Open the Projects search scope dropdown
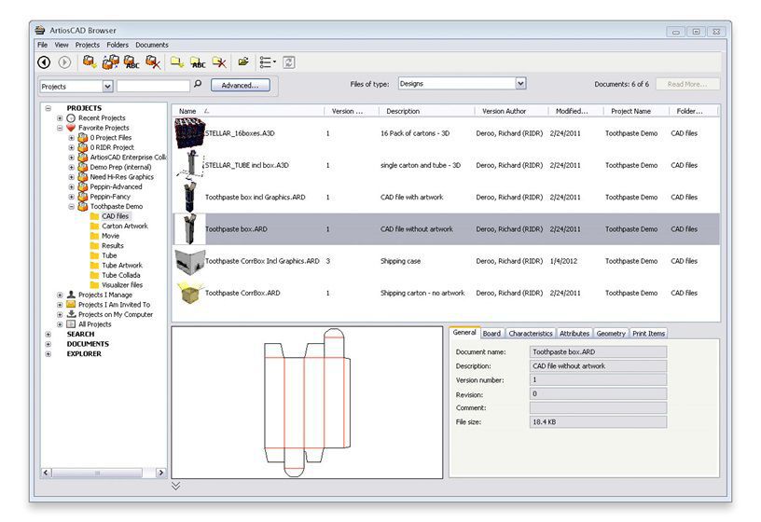Viewport: 761px width, 522px height. [108, 87]
